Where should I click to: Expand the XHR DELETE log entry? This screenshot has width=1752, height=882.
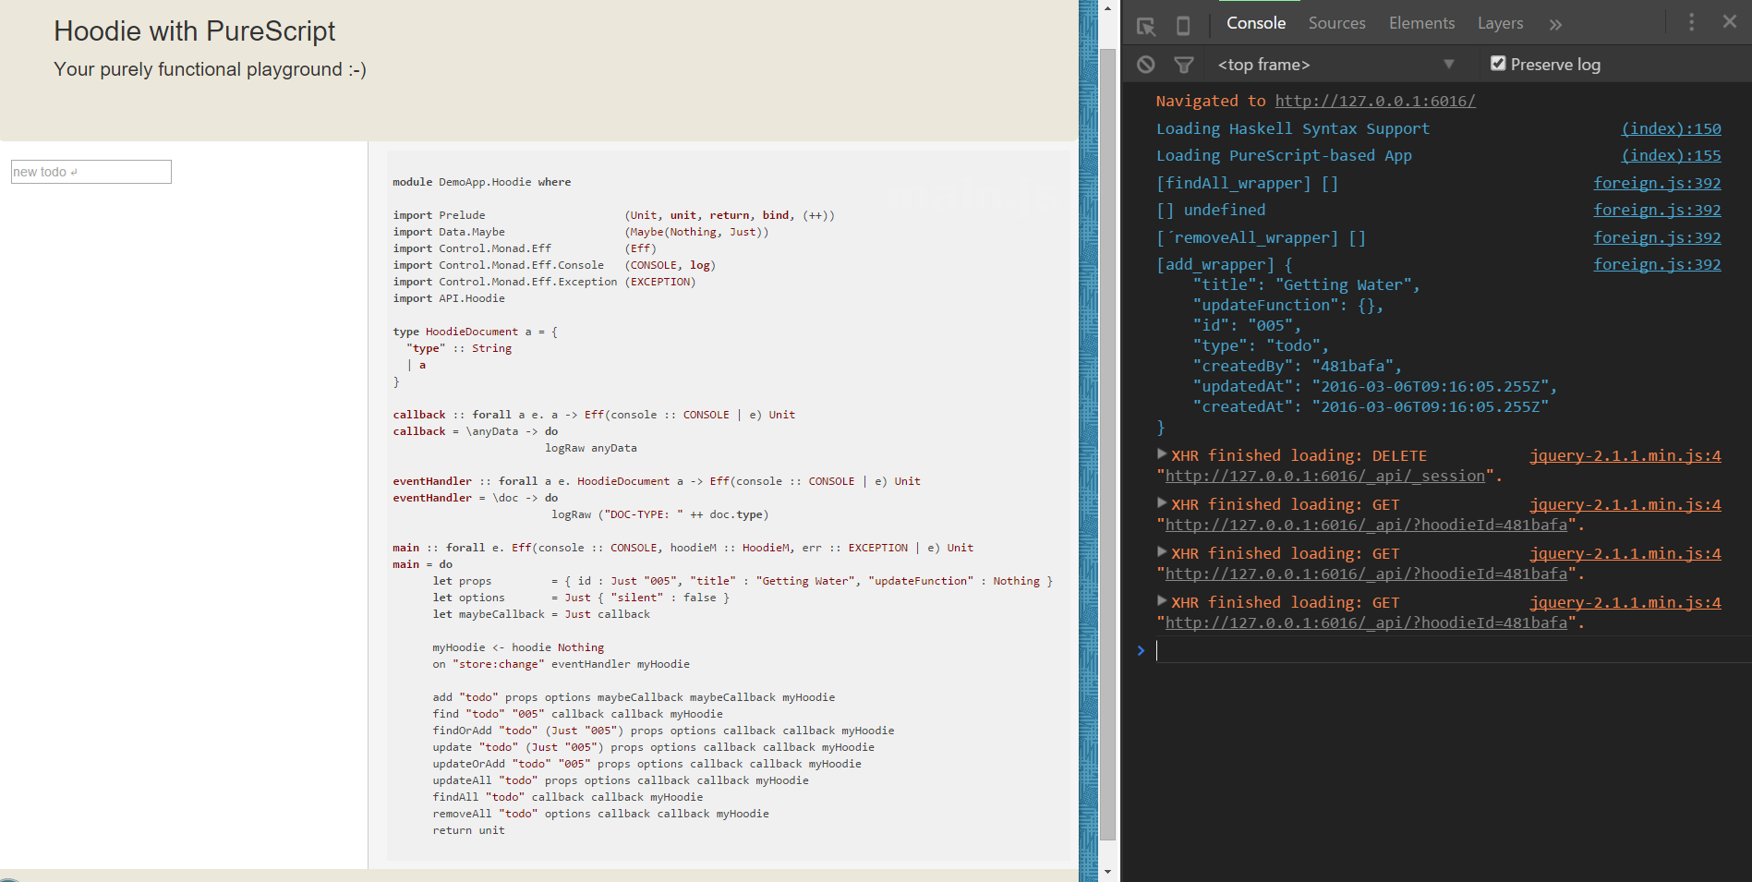(1162, 453)
